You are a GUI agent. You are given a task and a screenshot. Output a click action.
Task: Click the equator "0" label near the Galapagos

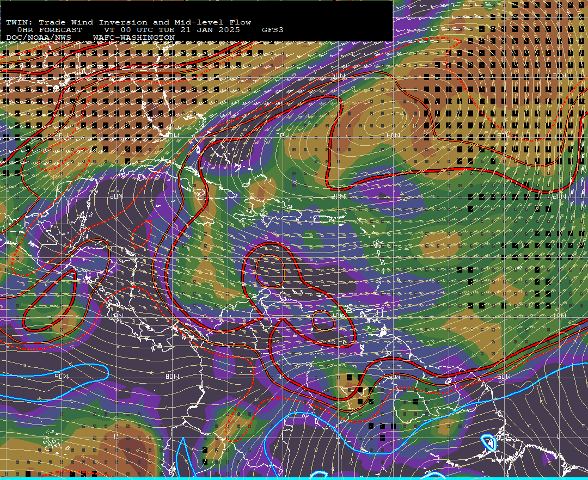tap(117, 436)
